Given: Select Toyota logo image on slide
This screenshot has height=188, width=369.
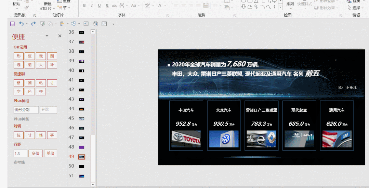Looking at the screenshot, I should [x=186, y=139].
